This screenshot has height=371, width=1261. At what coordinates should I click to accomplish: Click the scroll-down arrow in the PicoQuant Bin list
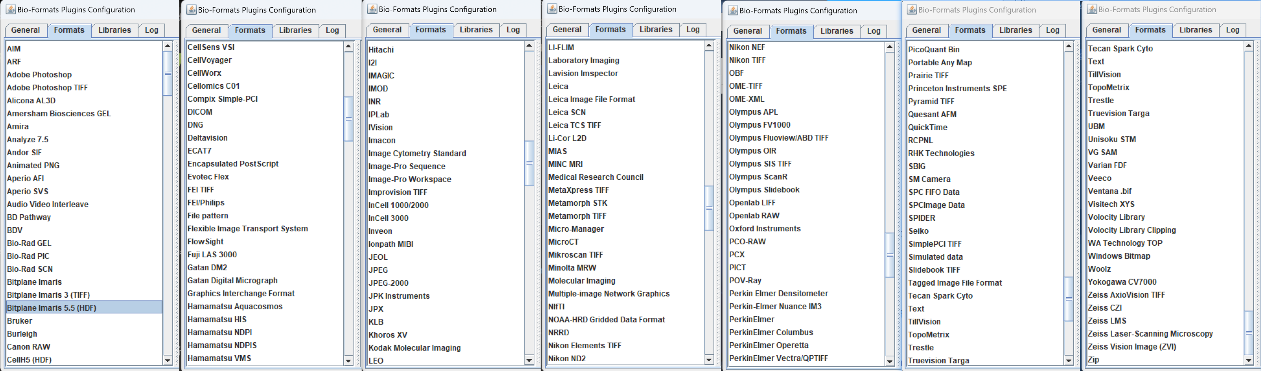coord(1069,360)
